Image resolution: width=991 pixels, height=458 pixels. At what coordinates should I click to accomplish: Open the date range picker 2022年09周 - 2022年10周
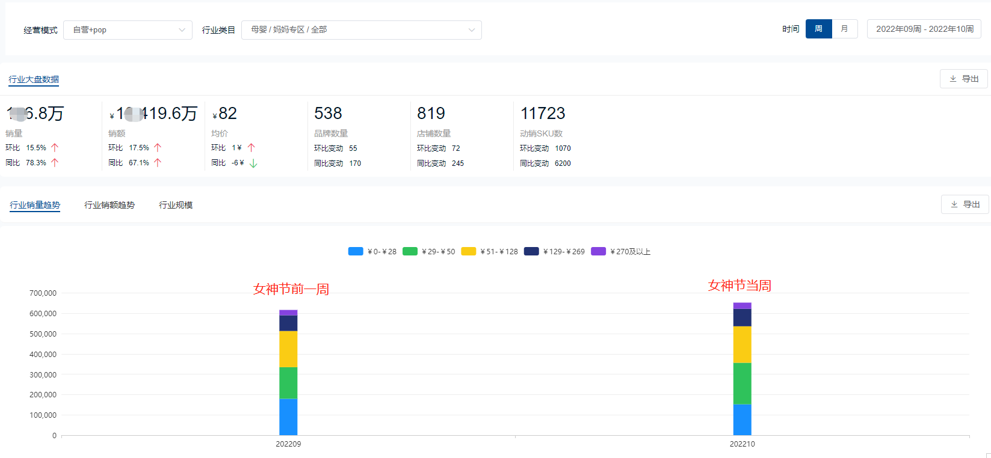tap(924, 29)
